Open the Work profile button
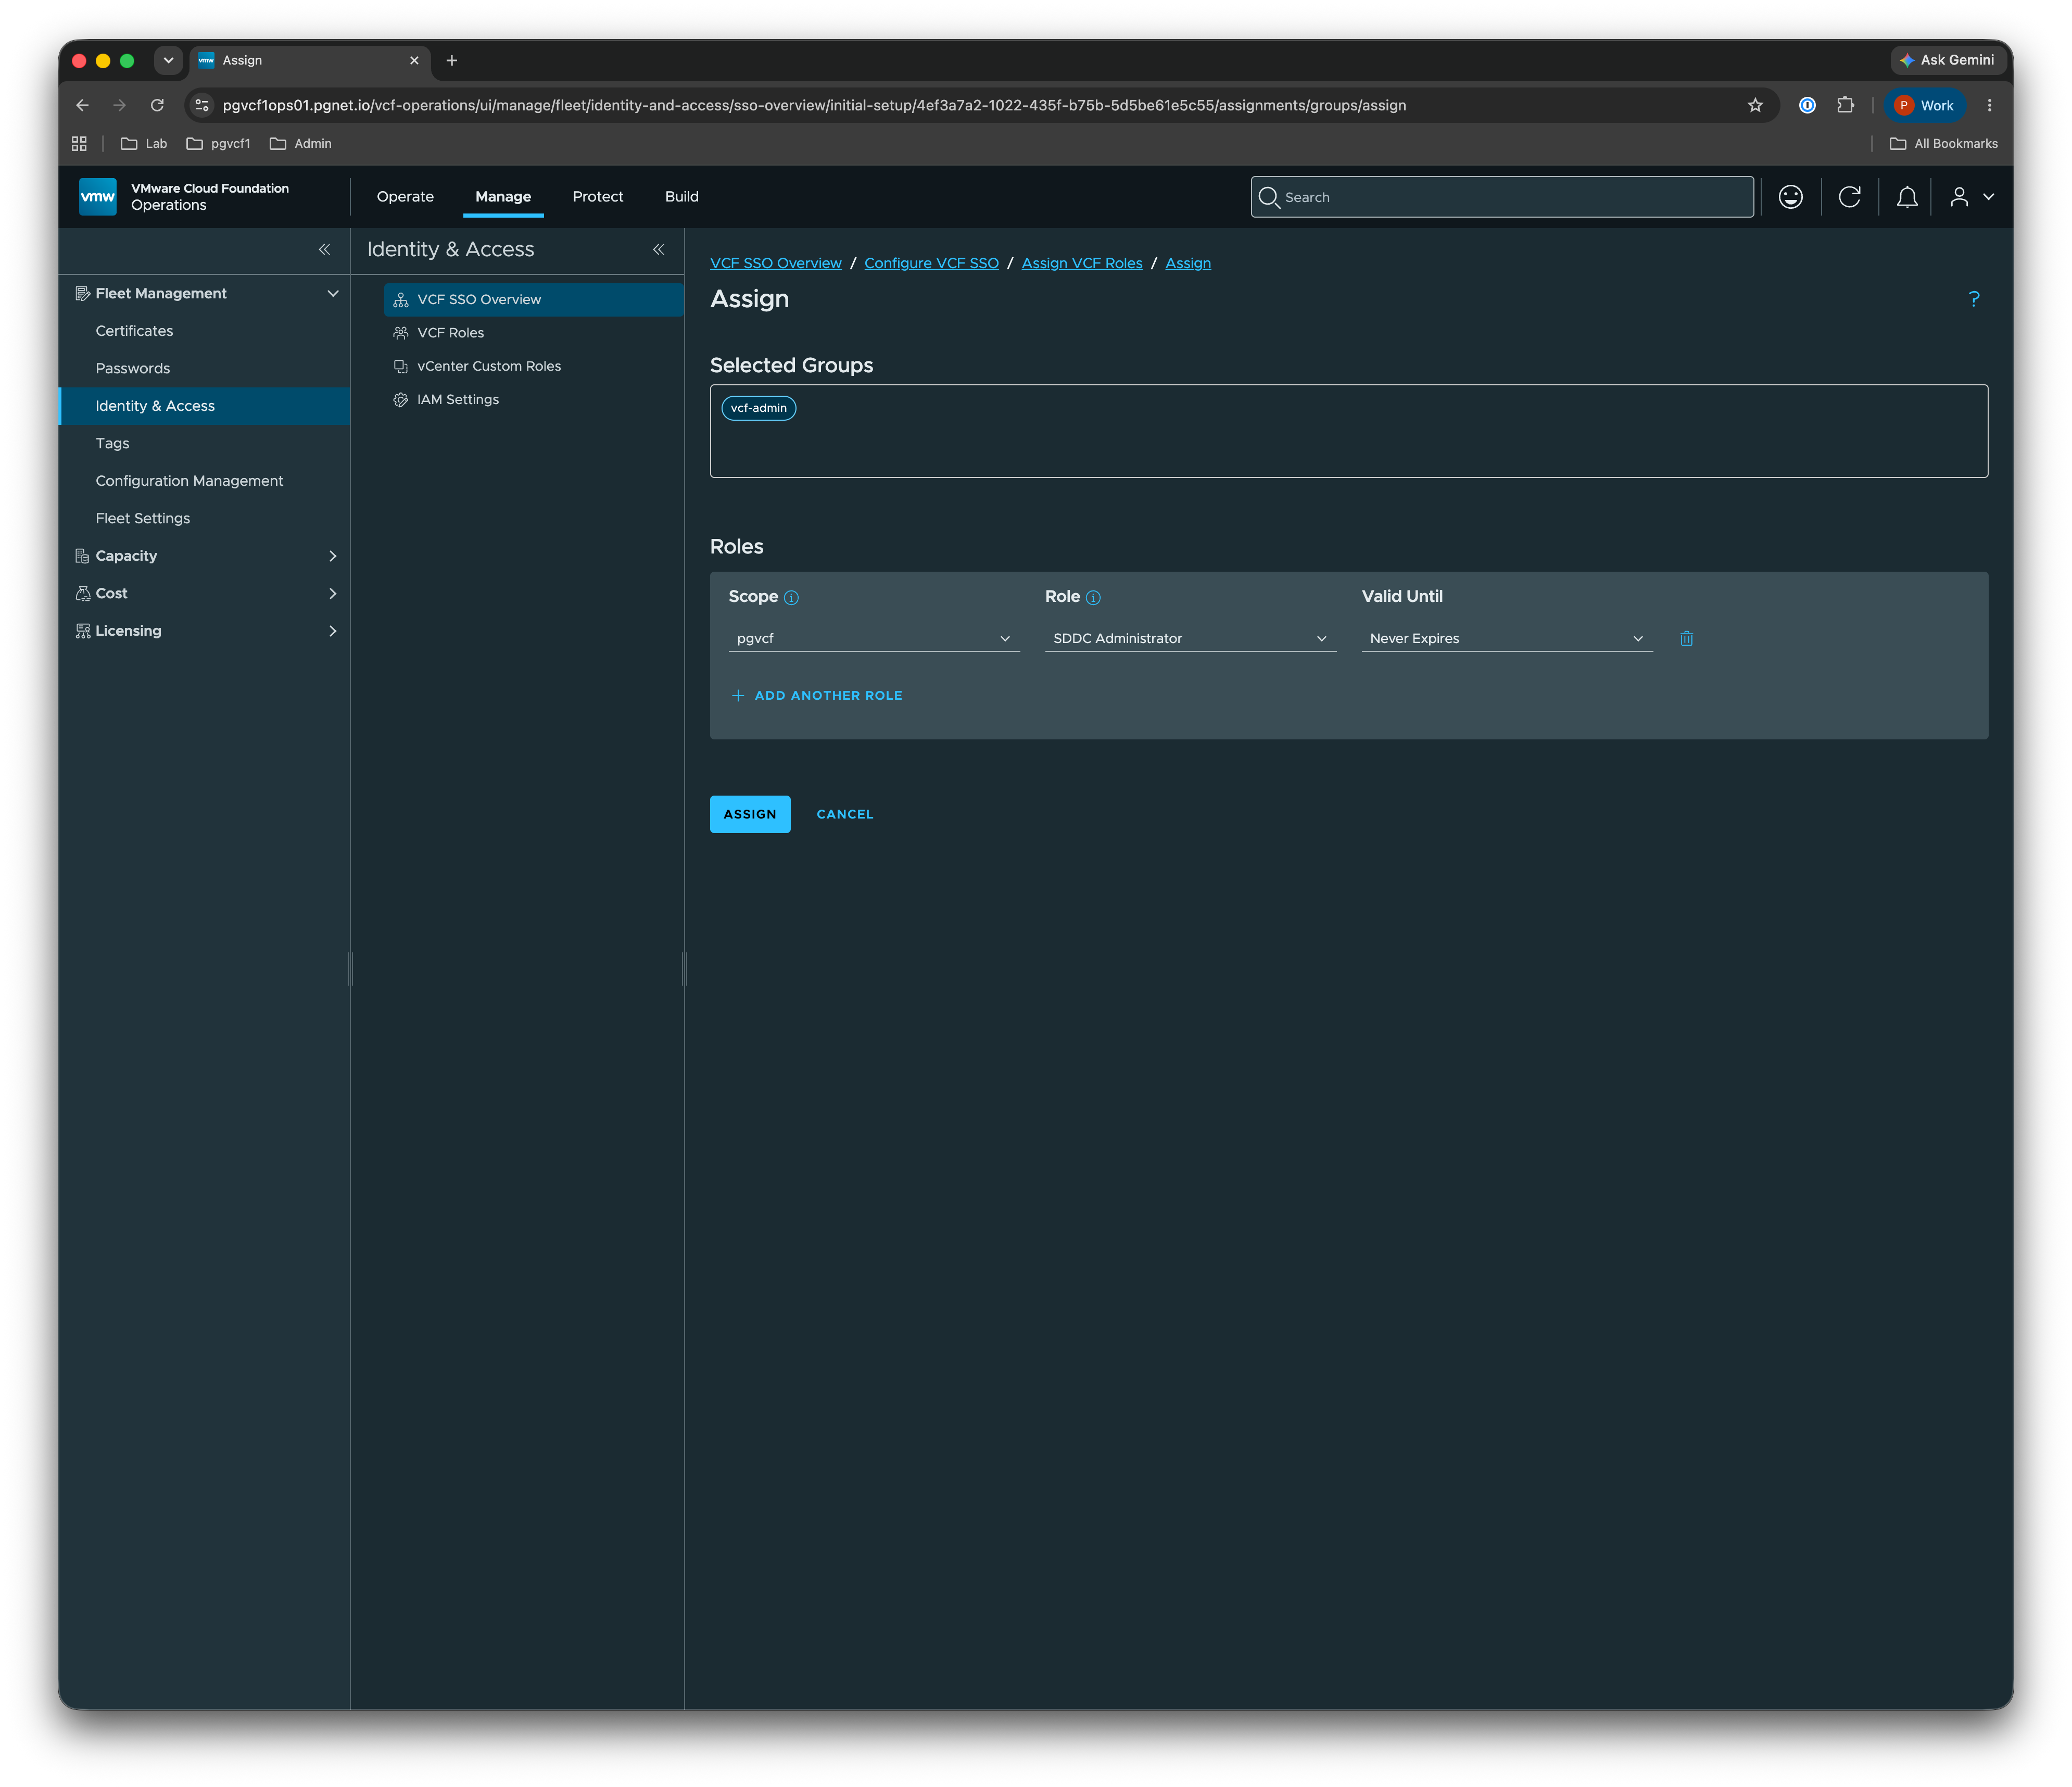The width and height of the screenshot is (2072, 1787). point(1924,105)
